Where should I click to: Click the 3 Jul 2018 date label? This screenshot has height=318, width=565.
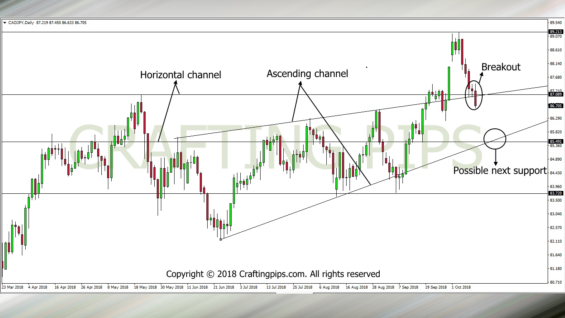click(249, 287)
